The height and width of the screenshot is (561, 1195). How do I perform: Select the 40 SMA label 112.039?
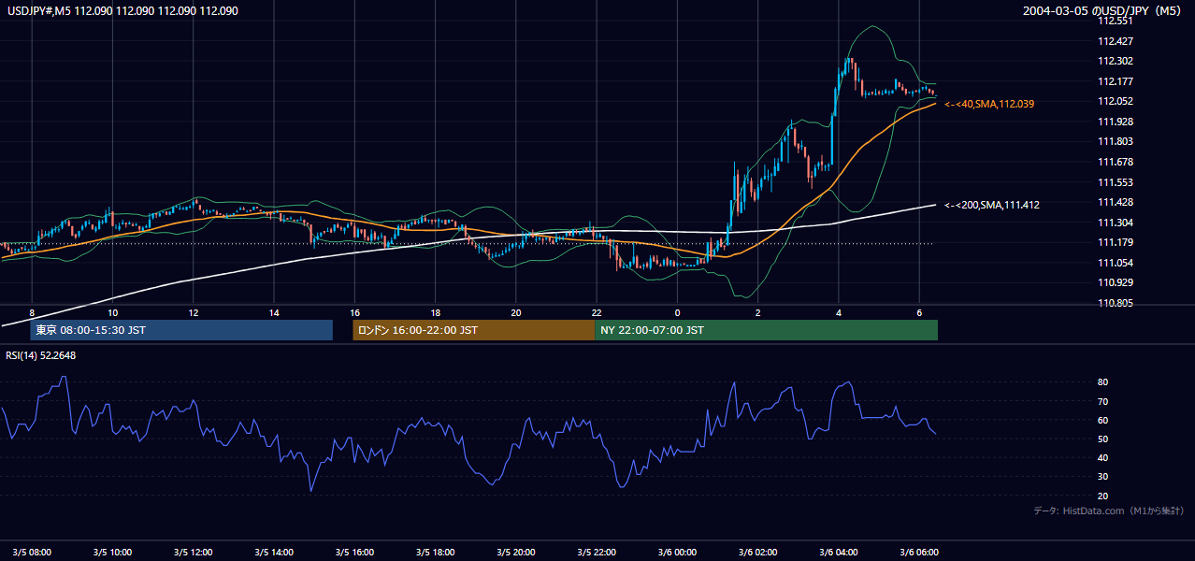point(990,104)
